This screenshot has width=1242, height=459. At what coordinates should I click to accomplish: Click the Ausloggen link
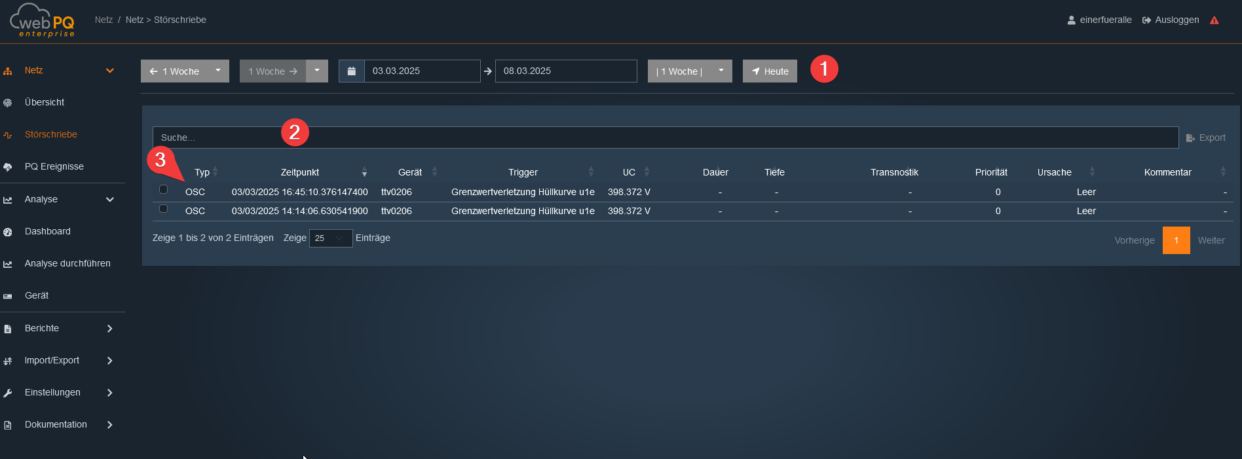pyautogui.click(x=1171, y=20)
